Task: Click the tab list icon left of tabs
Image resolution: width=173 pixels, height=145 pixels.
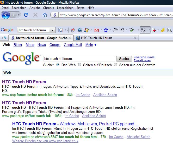Action: click(x=4, y=38)
